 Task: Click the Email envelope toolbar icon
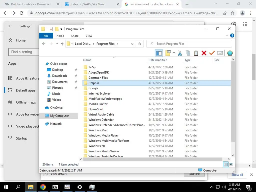[x=220, y=53]
